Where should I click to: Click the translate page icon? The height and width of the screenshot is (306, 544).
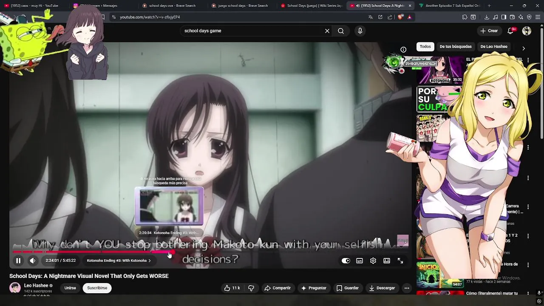tap(371, 17)
